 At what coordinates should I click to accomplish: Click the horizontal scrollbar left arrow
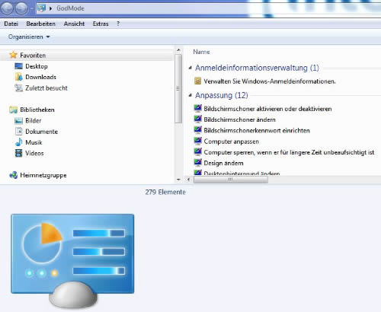pyautogui.click(x=188, y=180)
